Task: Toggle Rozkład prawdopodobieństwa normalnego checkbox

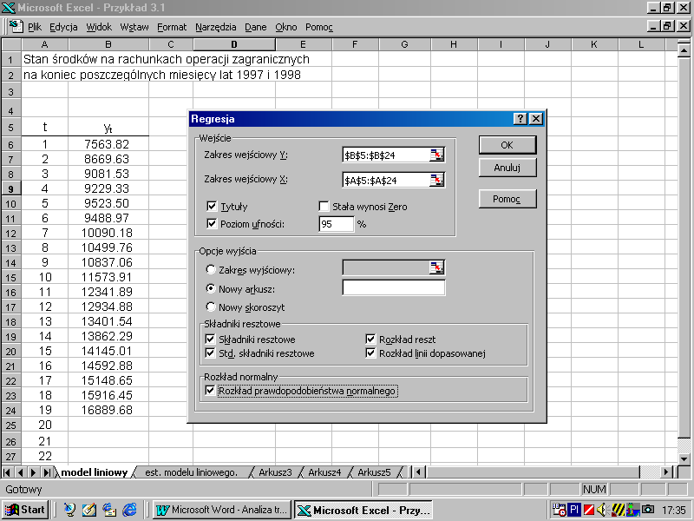Action: click(x=211, y=392)
